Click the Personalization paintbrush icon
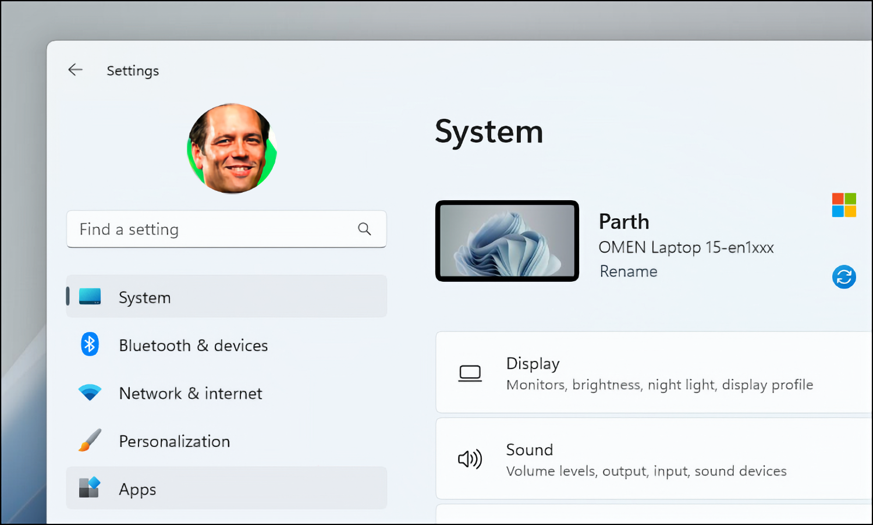Image resolution: width=873 pixels, height=525 pixels. (x=90, y=441)
